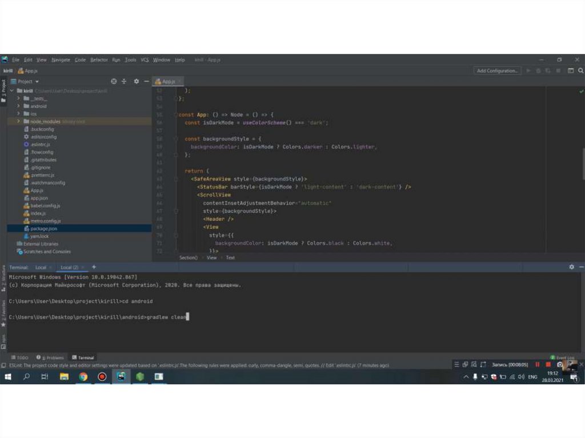Image resolution: width=585 pixels, height=438 pixels.
Task: Toggle the Project side tool tab
Action: click(4, 92)
